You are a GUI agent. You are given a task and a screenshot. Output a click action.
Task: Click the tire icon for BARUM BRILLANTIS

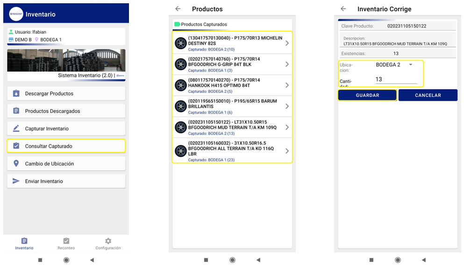pos(180,106)
